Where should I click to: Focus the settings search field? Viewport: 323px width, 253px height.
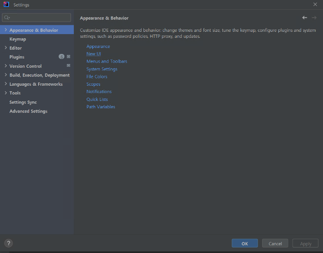click(x=36, y=18)
